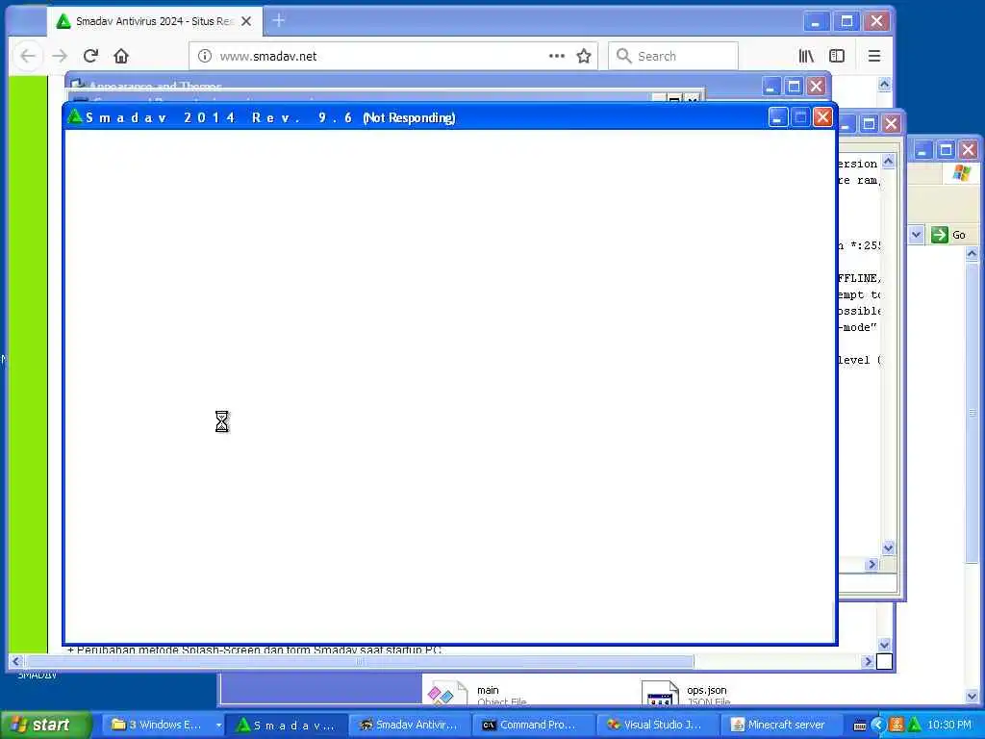Click the Firefox horizontal scrollbar thumb
Screen dimensions: 985x739
tap(359, 661)
